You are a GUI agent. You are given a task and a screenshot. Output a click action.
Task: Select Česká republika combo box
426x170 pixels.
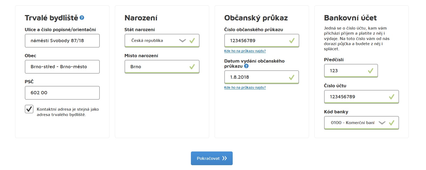[x=162, y=41]
